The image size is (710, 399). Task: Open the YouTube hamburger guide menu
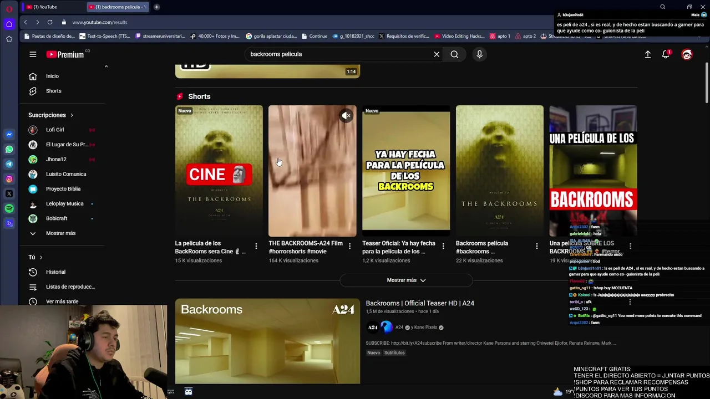33,54
